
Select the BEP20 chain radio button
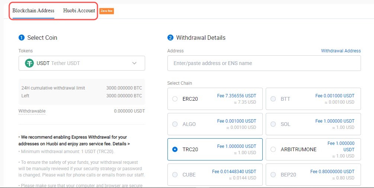[x=273, y=175]
